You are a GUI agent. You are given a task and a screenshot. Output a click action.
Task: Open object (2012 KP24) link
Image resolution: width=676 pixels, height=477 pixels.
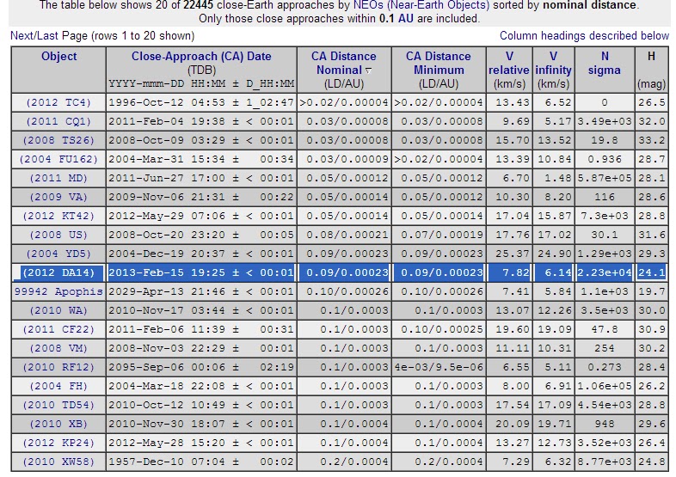pyautogui.click(x=58, y=443)
